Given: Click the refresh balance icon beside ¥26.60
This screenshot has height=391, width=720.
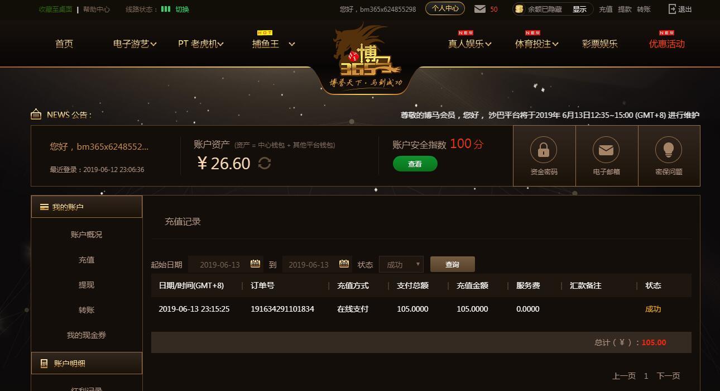Looking at the screenshot, I should point(265,163).
